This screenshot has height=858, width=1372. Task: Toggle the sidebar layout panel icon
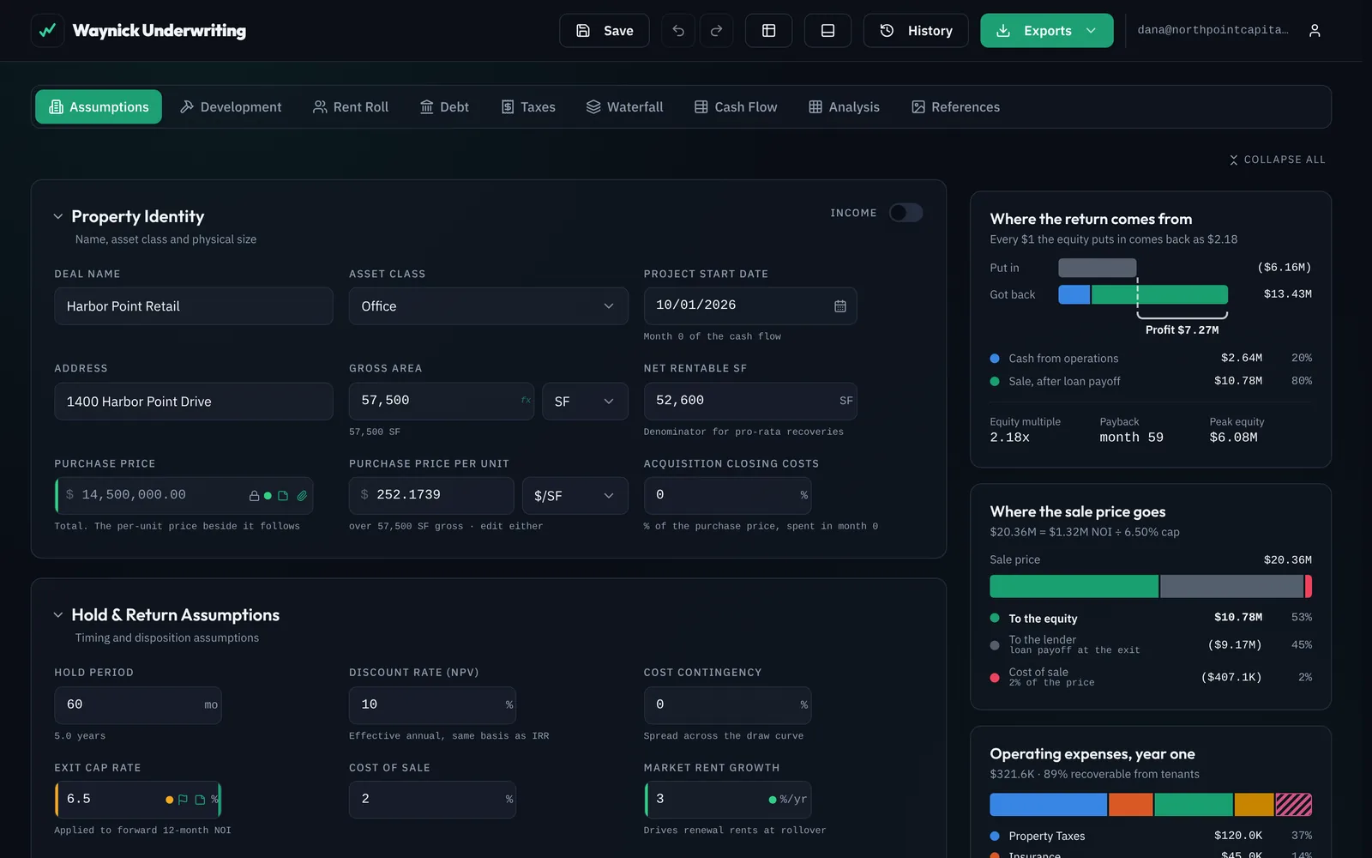click(769, 31)
